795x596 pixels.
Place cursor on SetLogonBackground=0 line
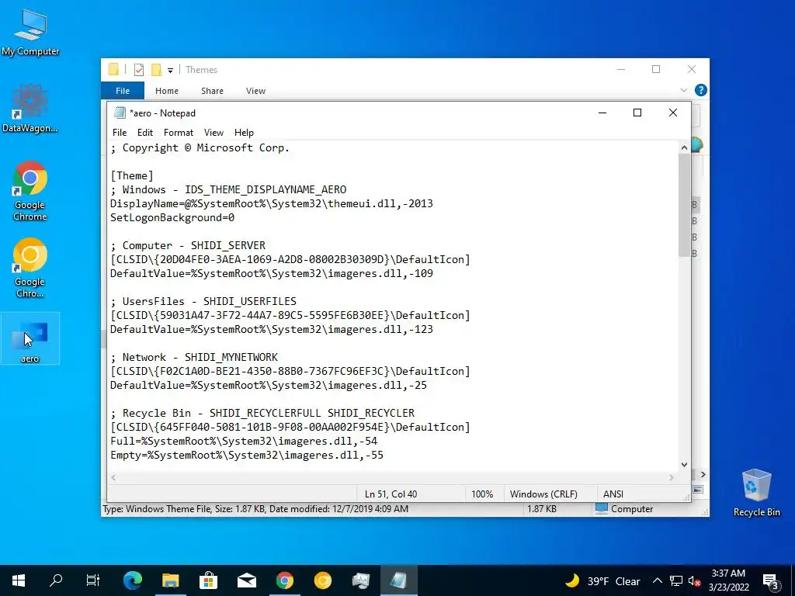[x=172, y=218]
